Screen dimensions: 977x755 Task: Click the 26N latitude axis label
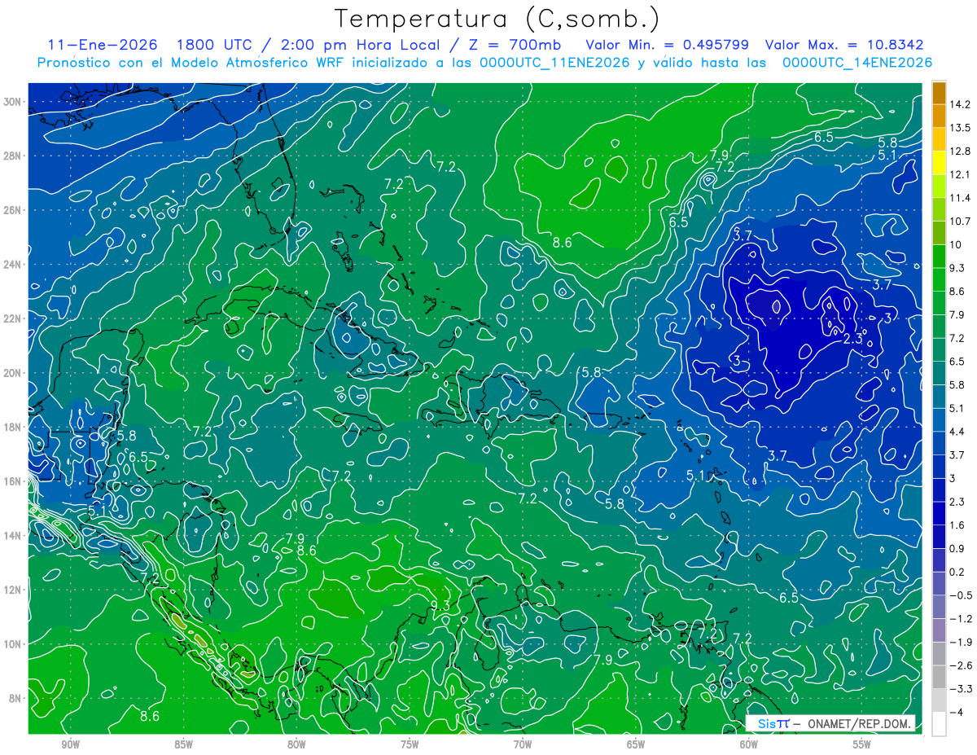[13, 210]
